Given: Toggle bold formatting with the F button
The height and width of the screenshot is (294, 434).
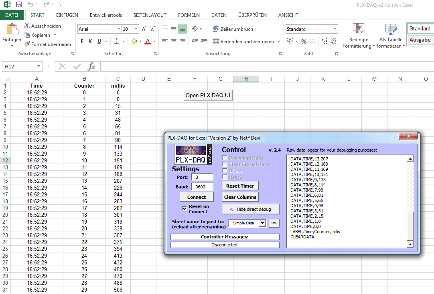Looking at the screenshot, I should (82, 41).
